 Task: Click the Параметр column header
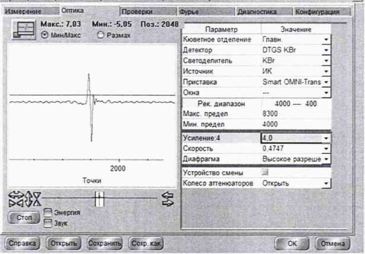[221, 30]
